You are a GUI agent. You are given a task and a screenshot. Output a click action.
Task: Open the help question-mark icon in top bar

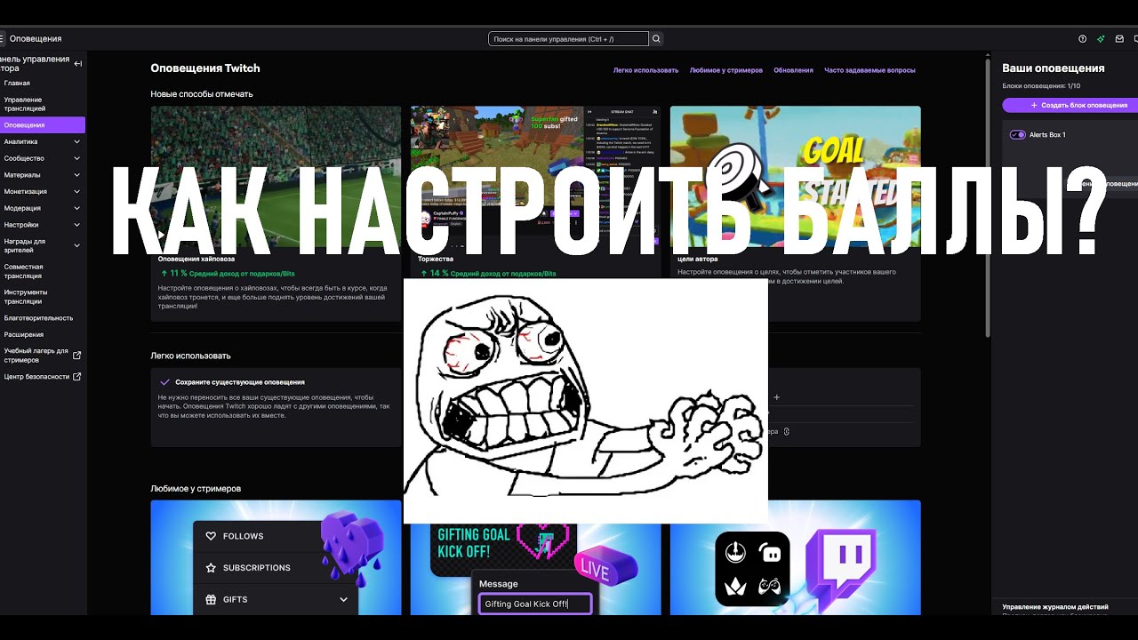pos(1082,39)
